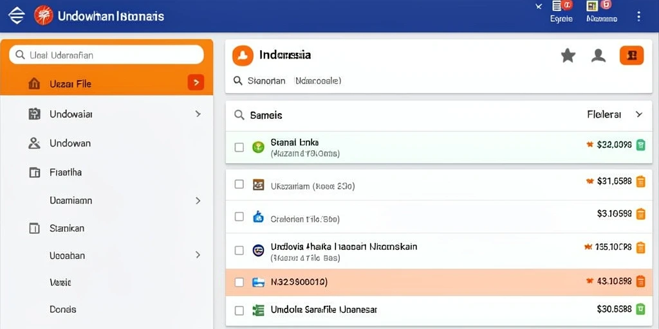Click the Stanorian search field under Indonesia

(x=288, y=80)
